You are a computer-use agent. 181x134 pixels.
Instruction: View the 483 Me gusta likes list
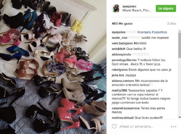click(x=122, y=24)
